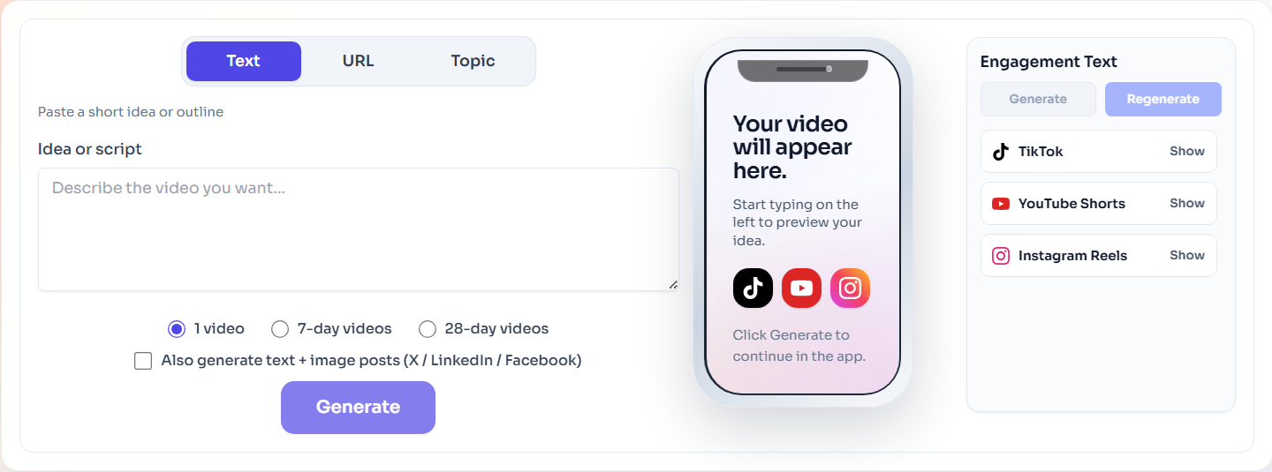Focus the Idea or script text area
Screen dimensions: 1272x472
[x=359, y=229]
